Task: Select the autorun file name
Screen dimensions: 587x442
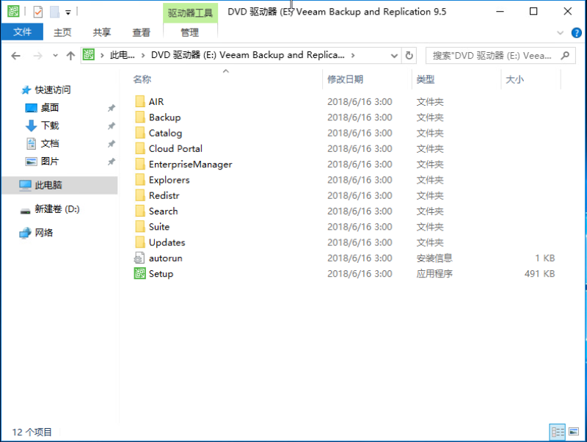Action: point(166,258)
